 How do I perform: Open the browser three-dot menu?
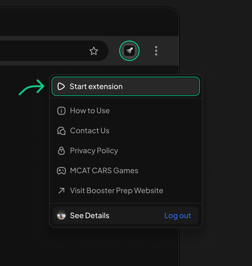[x=156, y=51]
